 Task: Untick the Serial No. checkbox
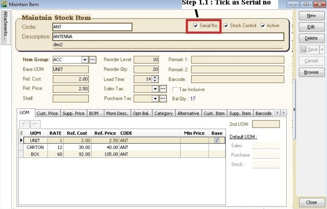point(196,26)
